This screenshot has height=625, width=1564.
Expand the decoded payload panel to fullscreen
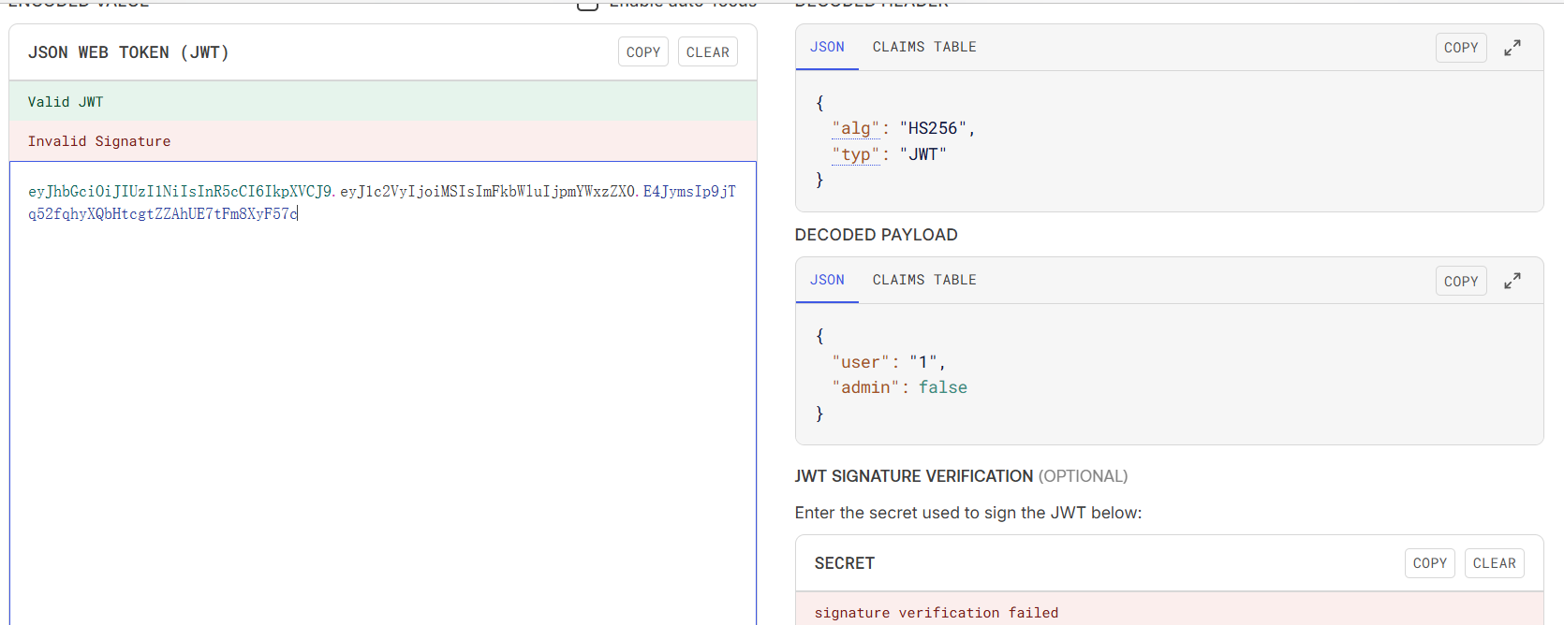click(1512, 281)
